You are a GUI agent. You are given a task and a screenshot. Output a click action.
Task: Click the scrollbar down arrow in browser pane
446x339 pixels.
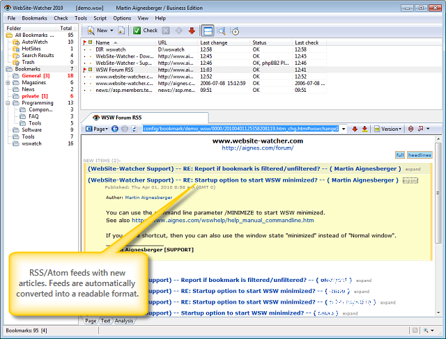click(x=438, y=313)
